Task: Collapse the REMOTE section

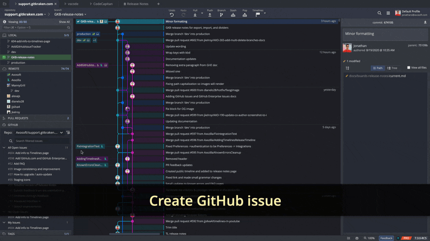Action: pyautogui.click(x=36, y=69)
